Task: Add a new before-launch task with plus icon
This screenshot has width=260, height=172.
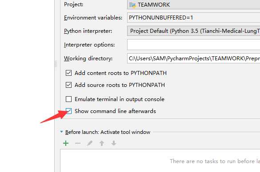Action: click(x=66, y=143)
